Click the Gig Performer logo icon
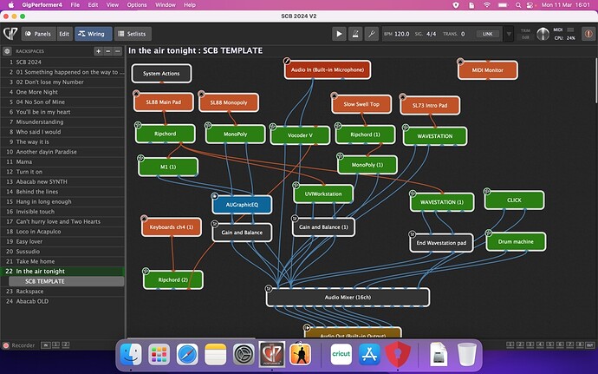 10,34
